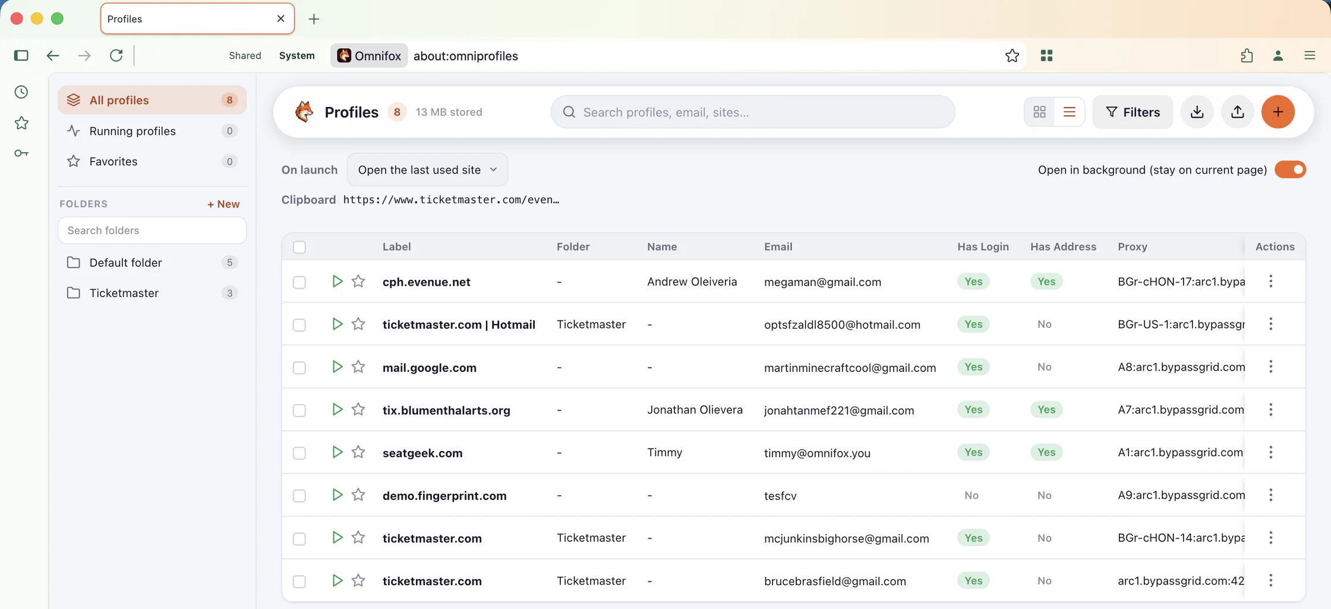Select Favorites in sidebar
Screen dimensions: 1331x609
coord(152,161)
